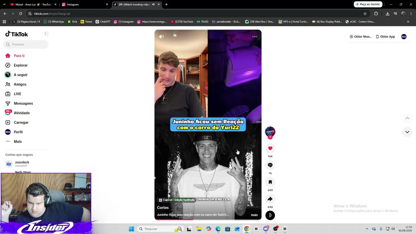Open File Explorer from the taskbar
This screenshot has height=234, width=416.
(x=199, y=229)
